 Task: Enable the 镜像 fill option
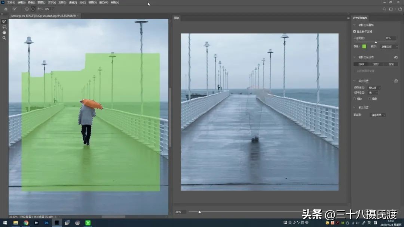tap(369, 98)
